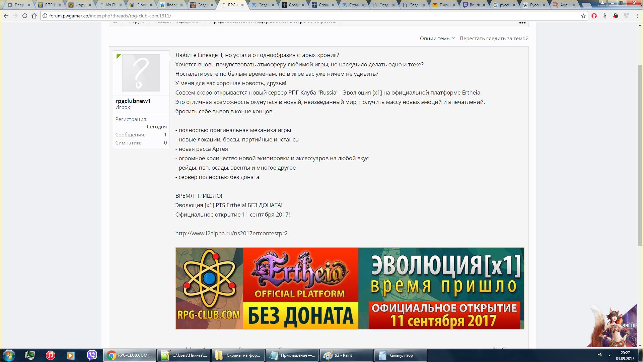The height and width of the screenshot is (362, 643).
Task: Open Chrome's three-dot menu
Action: coord(637,16)
